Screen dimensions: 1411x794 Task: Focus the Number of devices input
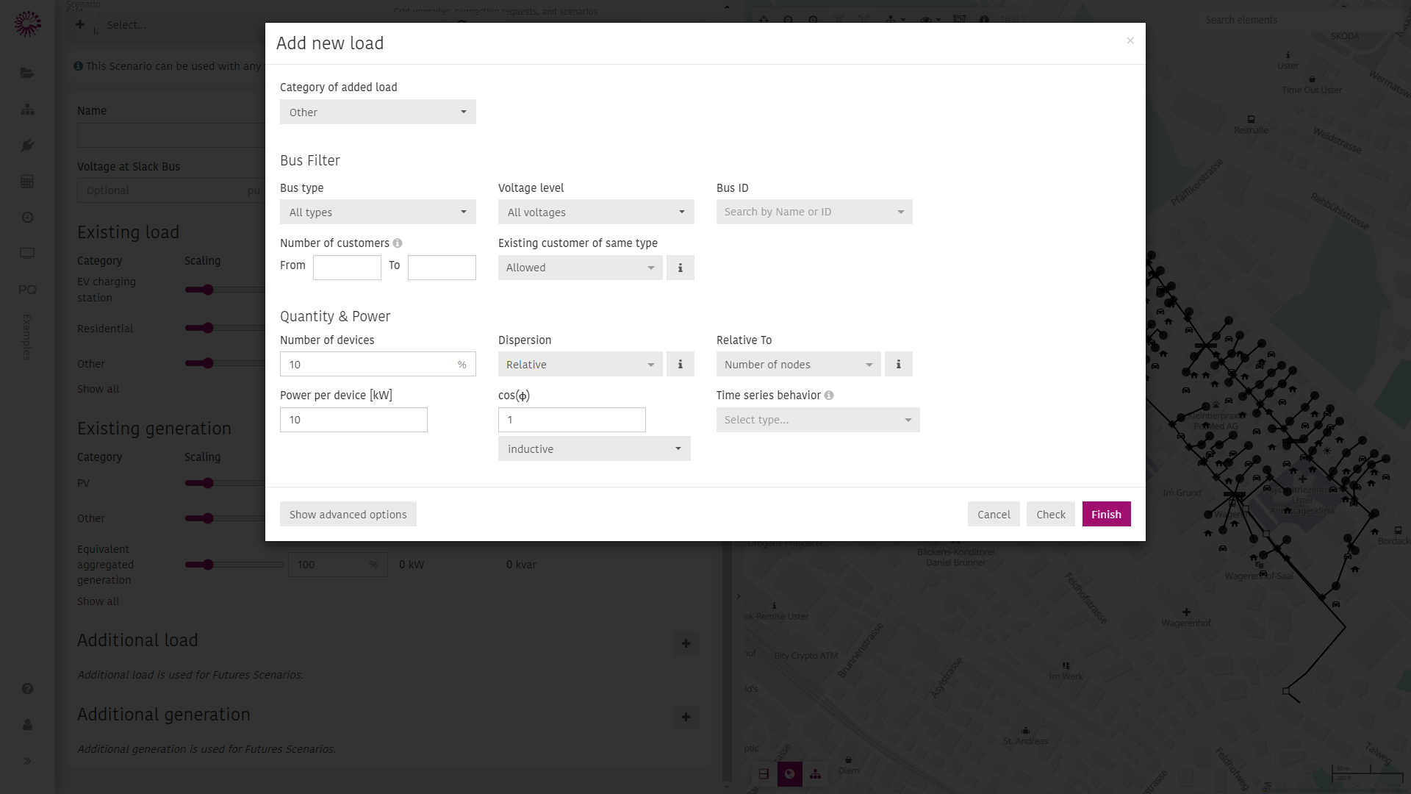coord(378,364)
